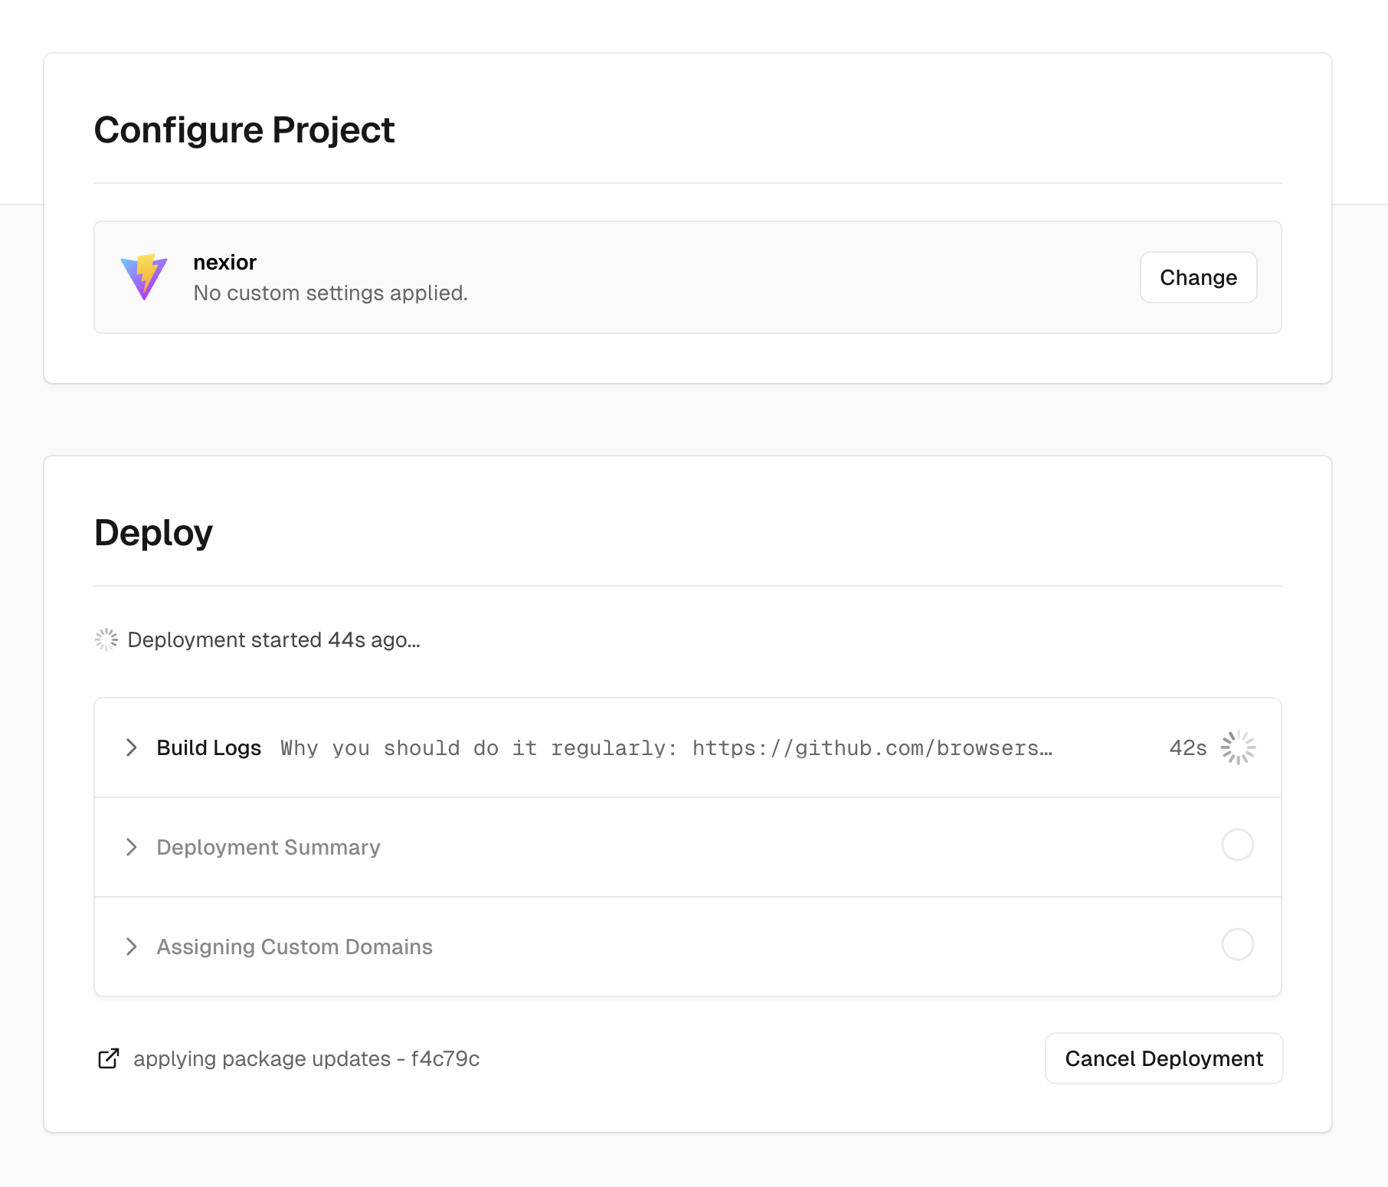
Task: Click the latest build log output line
Action: (666, 748)
